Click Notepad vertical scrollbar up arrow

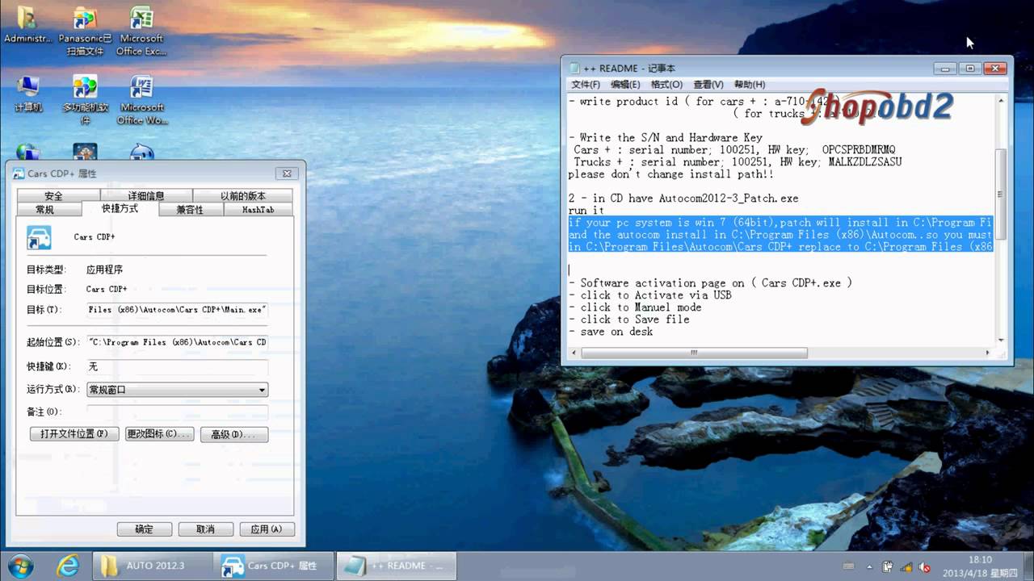click(1000, 101)
